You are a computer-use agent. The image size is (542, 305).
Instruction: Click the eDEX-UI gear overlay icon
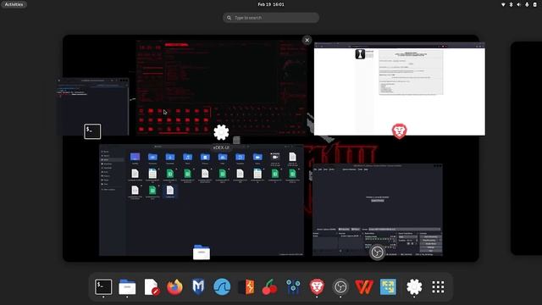(221, 132)
